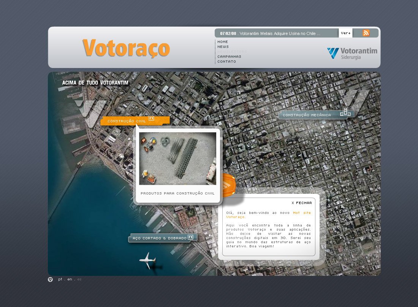Click the Acima de Tudo Votorantim slogan
Screen dimensions: 418x307
95,83
